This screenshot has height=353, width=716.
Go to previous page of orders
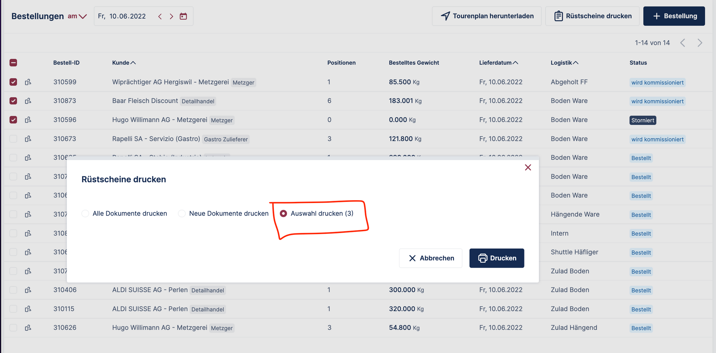click(683, 43)
